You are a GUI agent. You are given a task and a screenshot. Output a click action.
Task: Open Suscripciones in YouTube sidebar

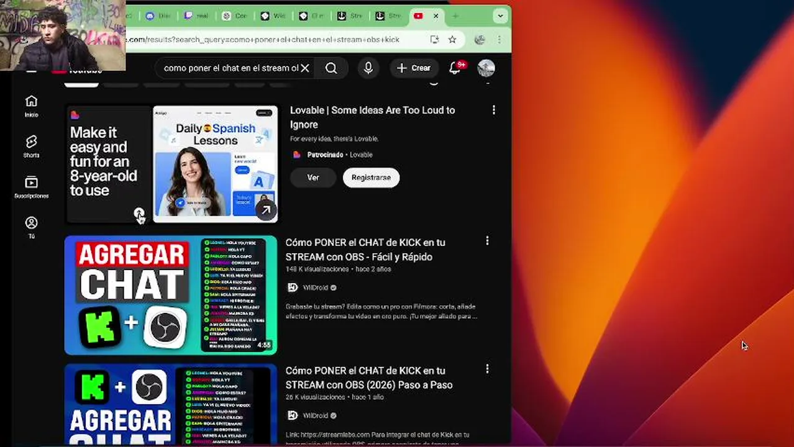pos(31,187)
